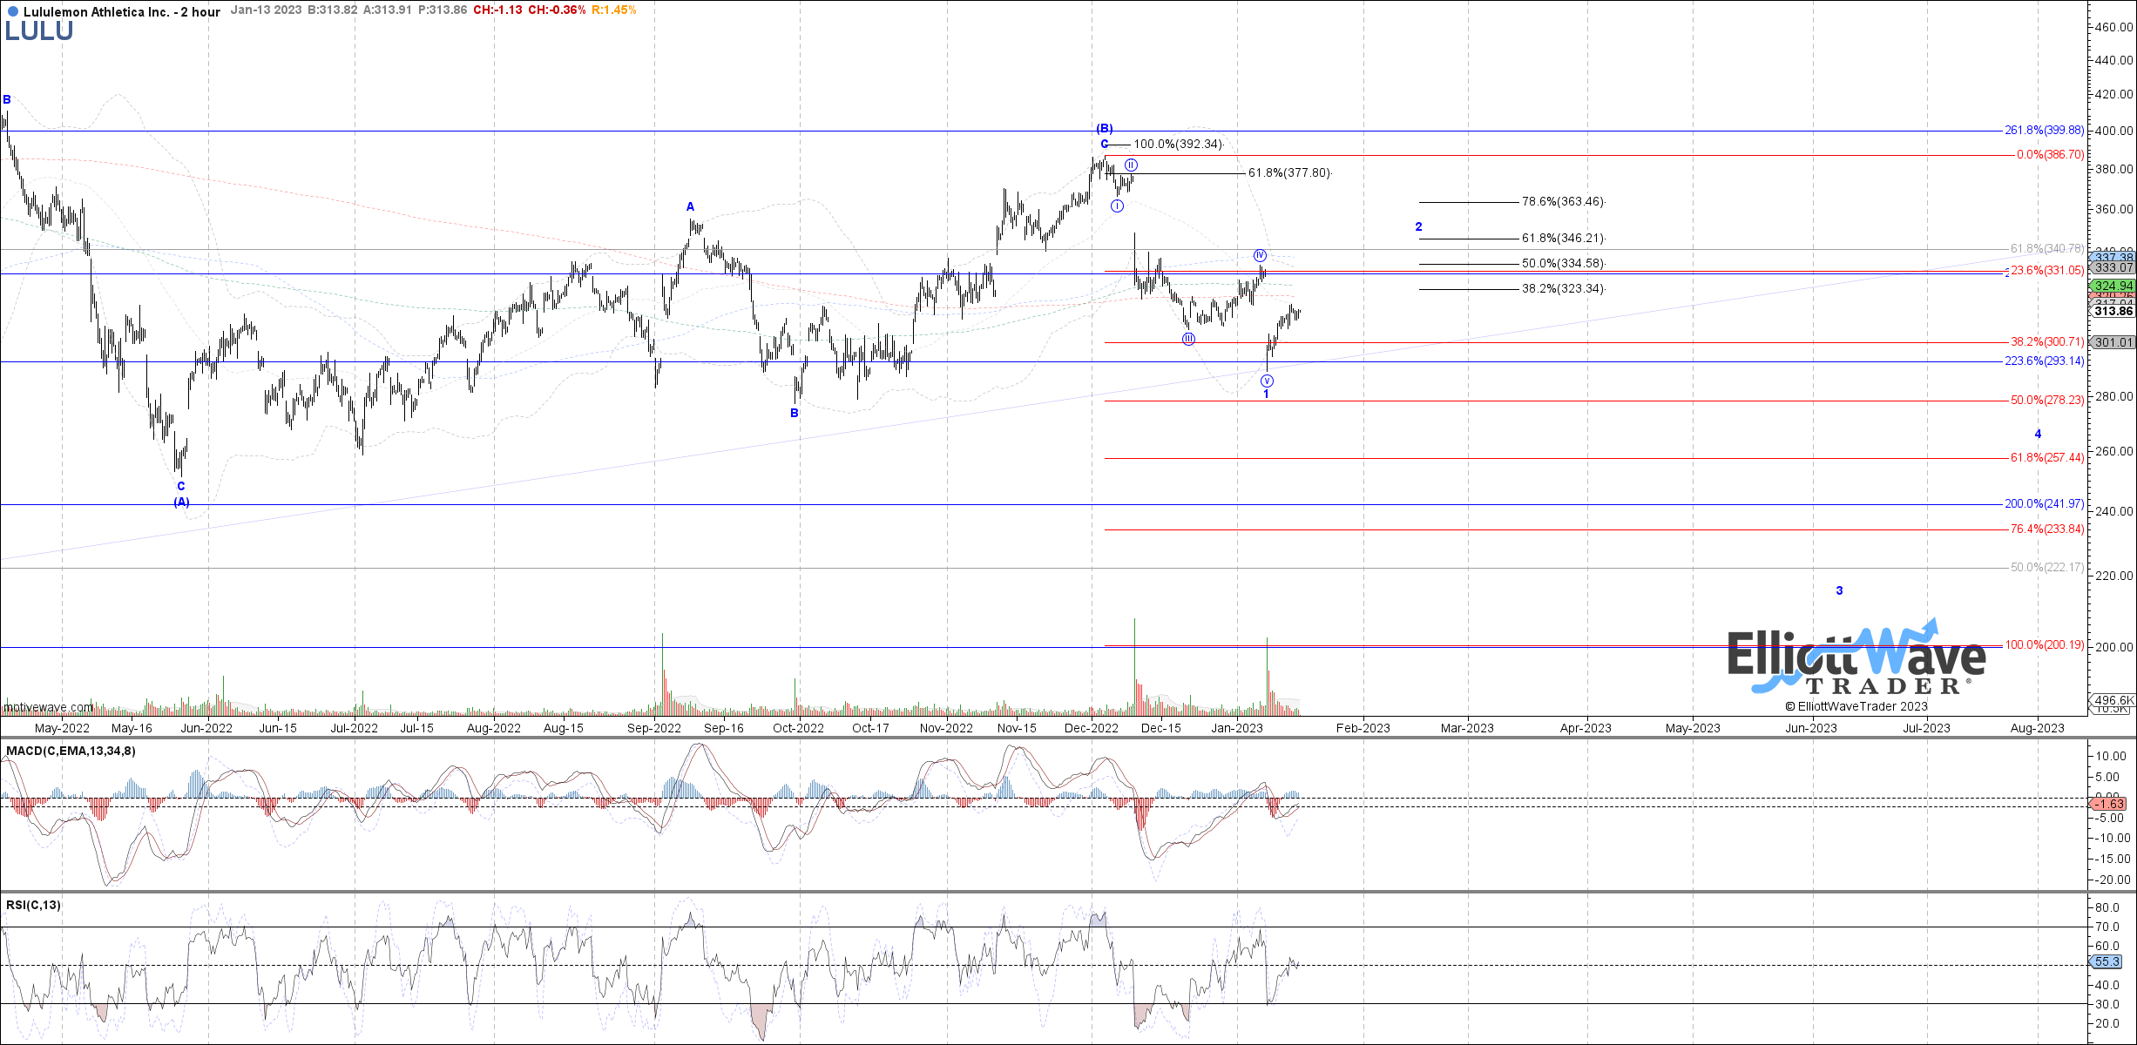Viewport: 2137px width, 1045px height.
Task: Click the '460.00' price axis label
Action: click(2113, 28)
